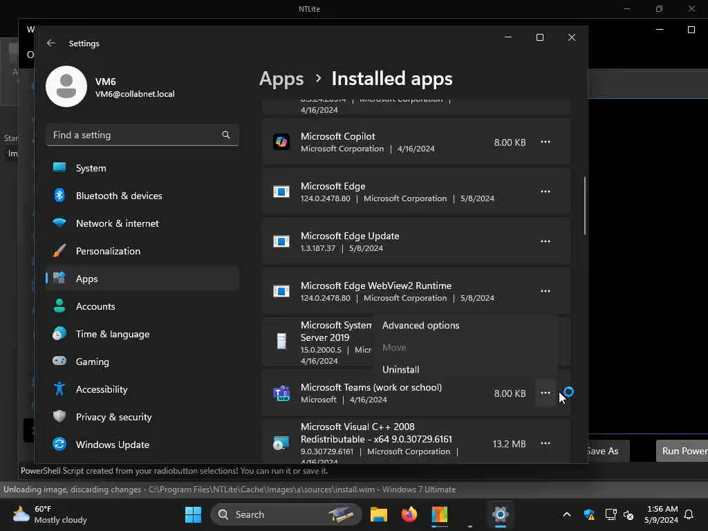
Task: Click the Microsoft Copilot app icon
Action: pos(281,142)
